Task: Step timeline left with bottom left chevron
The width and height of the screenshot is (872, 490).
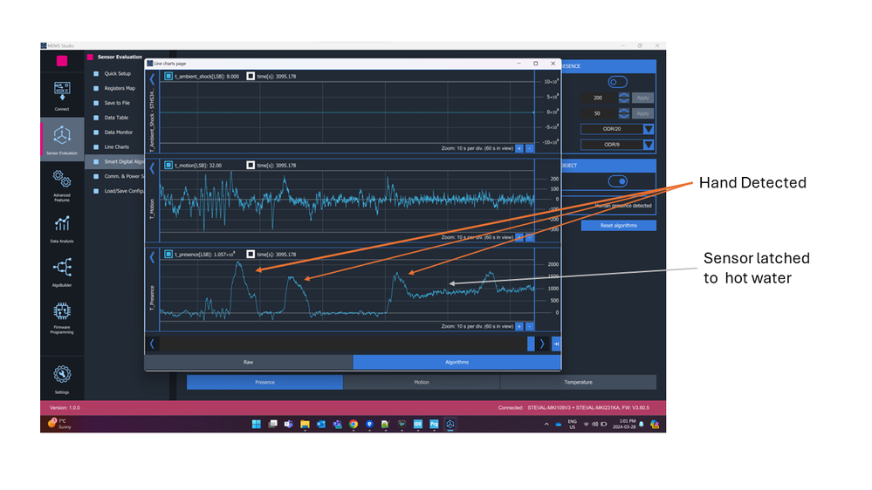Action: tap(152, 344)
